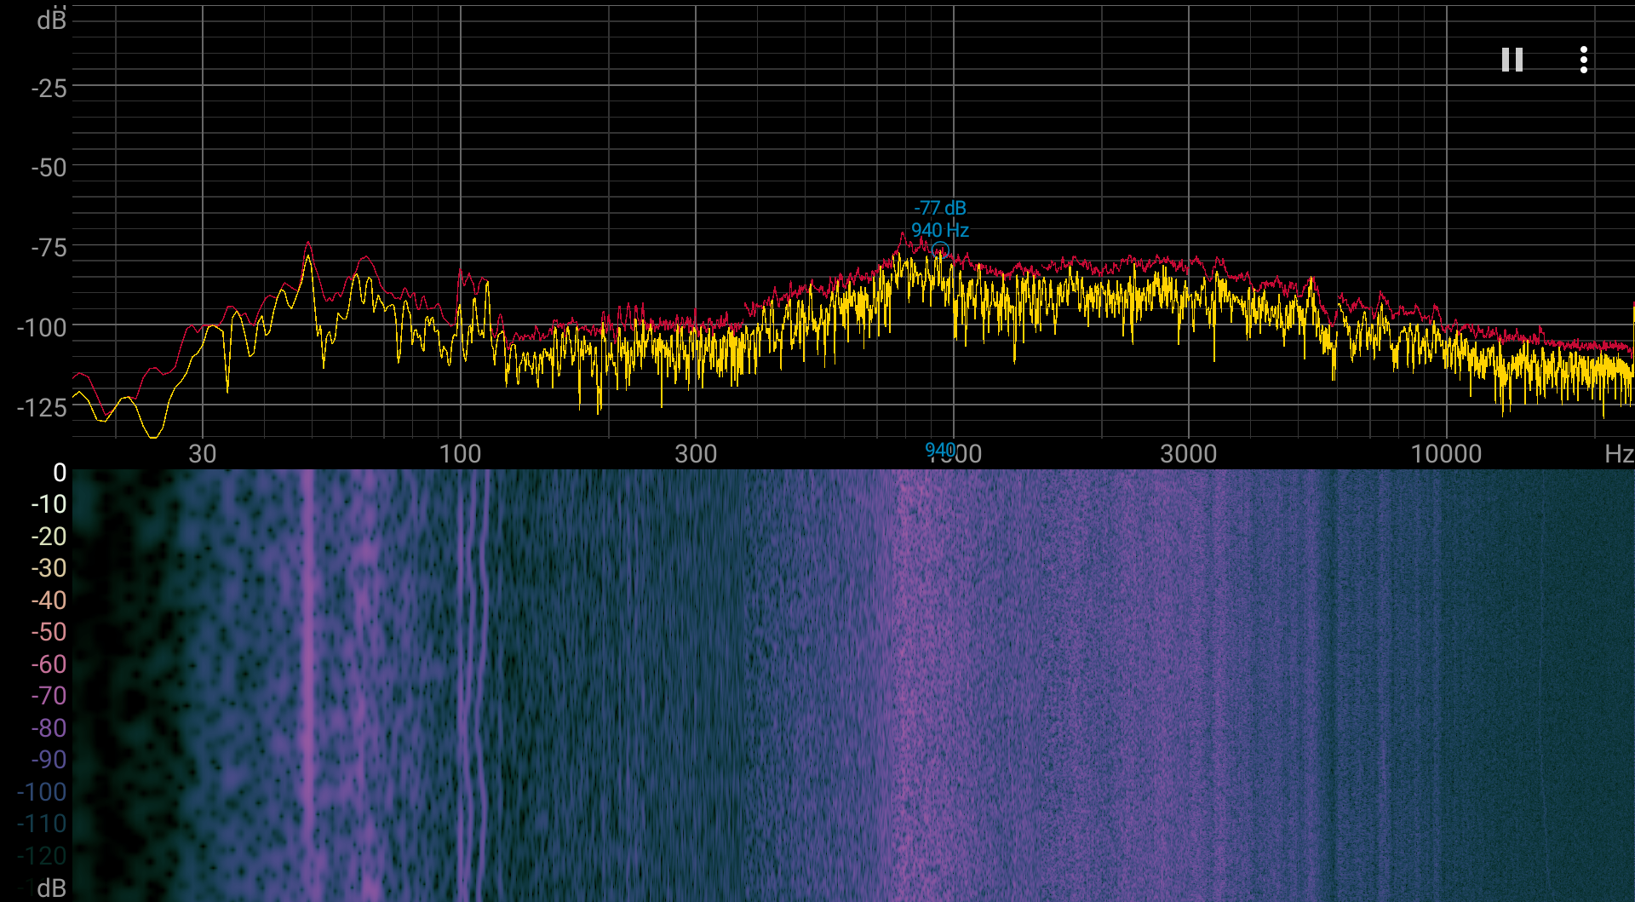Click the -100 dB spectrum axis label
Screen dimensions: 1635x902
click(42, 327)
